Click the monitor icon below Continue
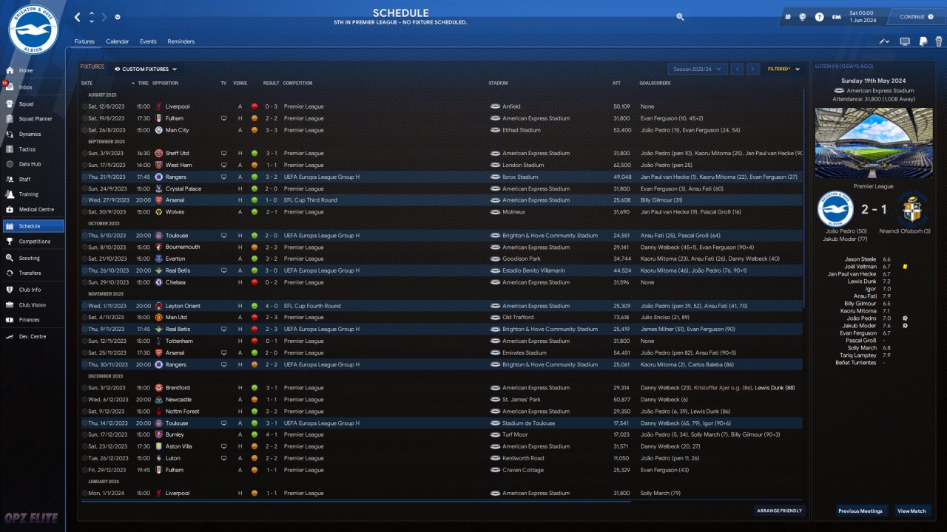The image size is (947, 532). 905,41
